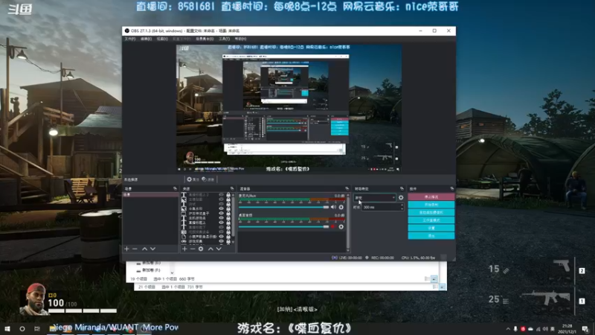Viewport: 595px width, 335px height.
Task: Click the OBS logo in title bar
Action: coord(127,31)
